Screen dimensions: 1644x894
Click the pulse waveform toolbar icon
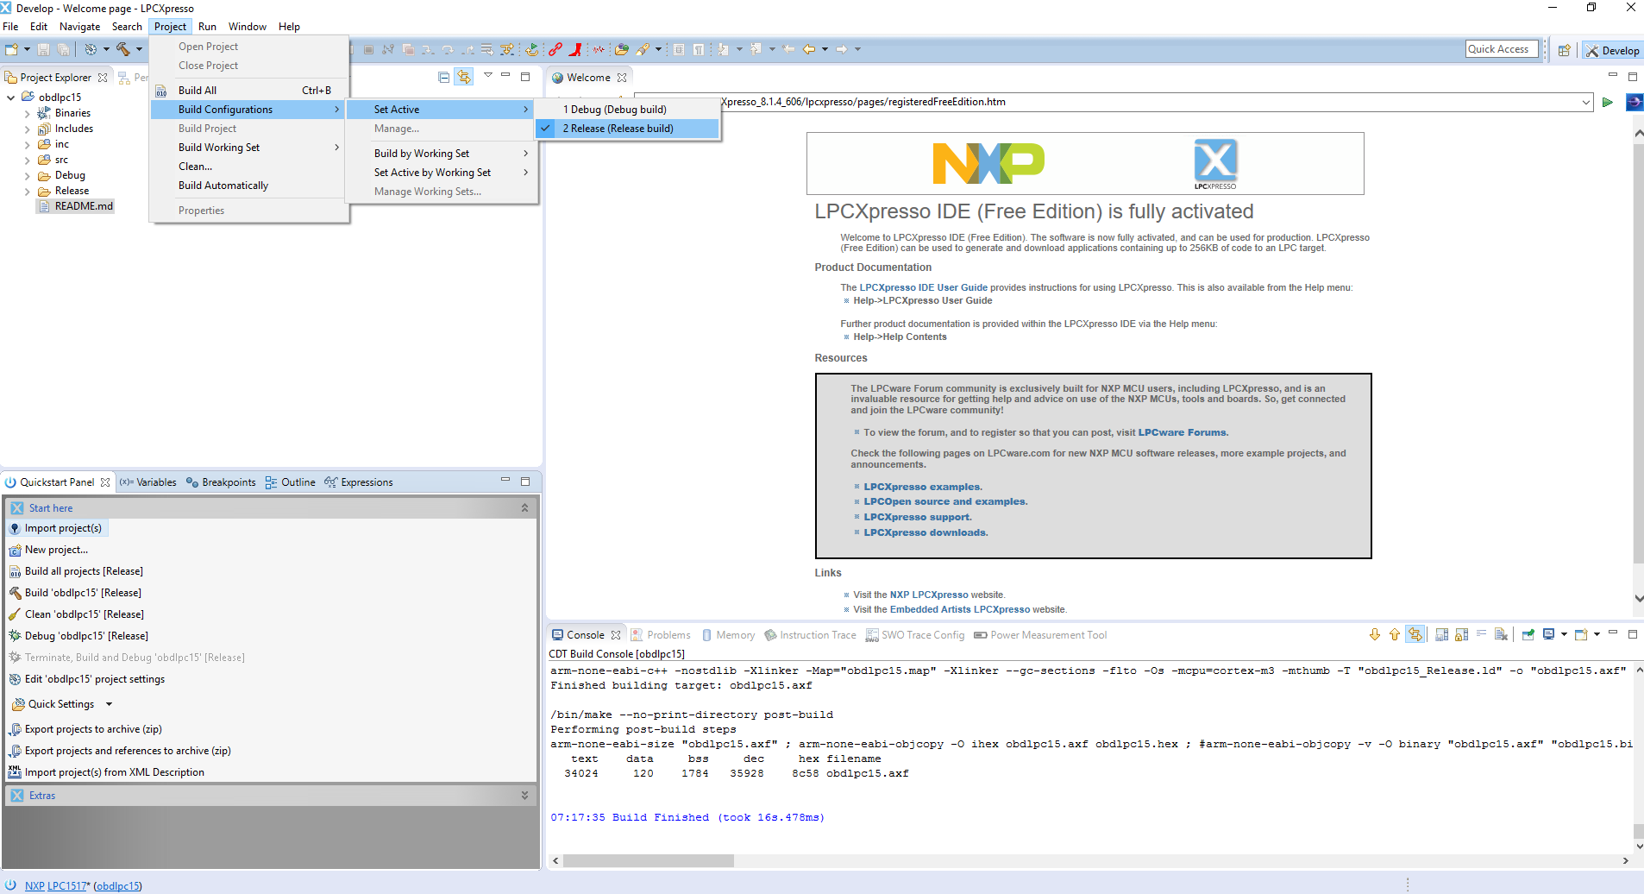pos(598,49)
